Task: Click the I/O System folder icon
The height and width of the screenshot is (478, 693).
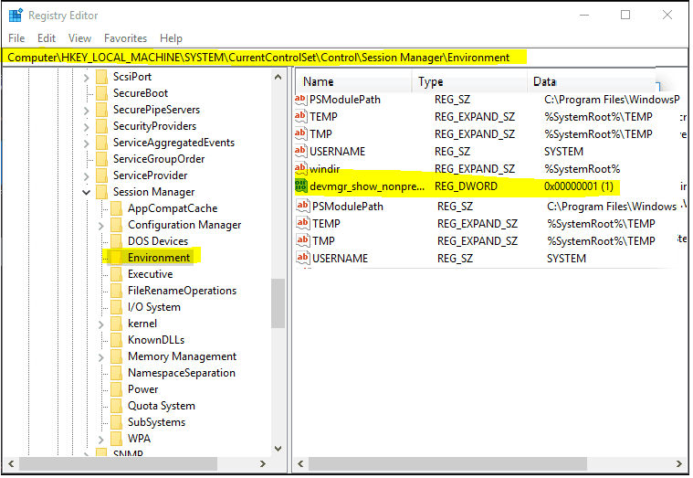Action: click(116, 307)
